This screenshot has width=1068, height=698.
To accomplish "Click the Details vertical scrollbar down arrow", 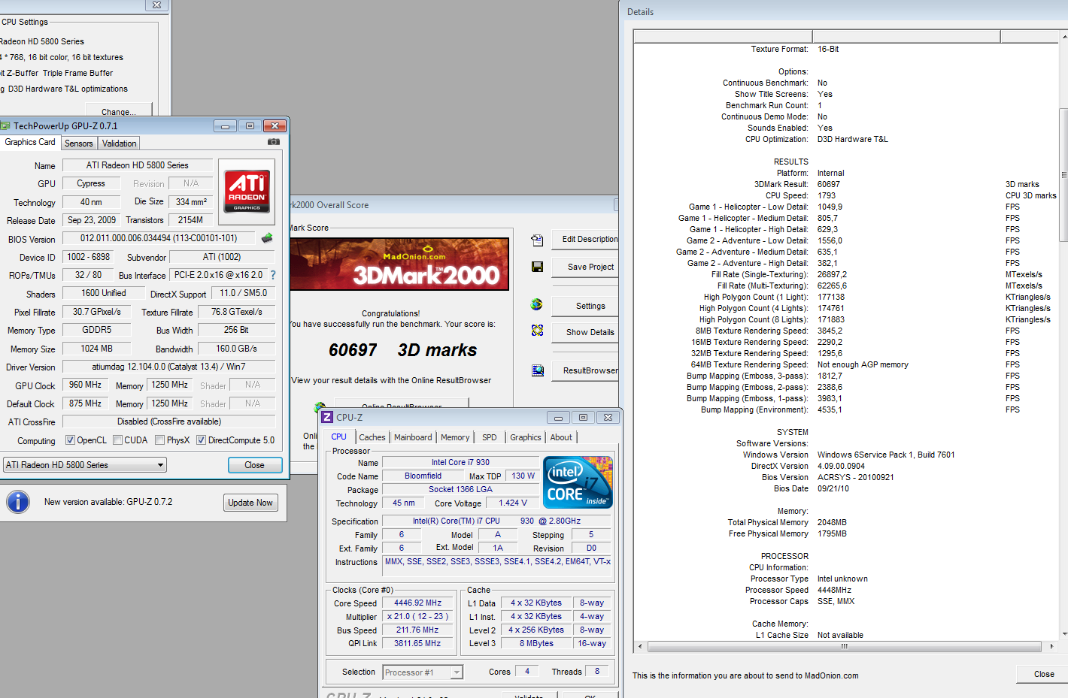I will 1063,635.
